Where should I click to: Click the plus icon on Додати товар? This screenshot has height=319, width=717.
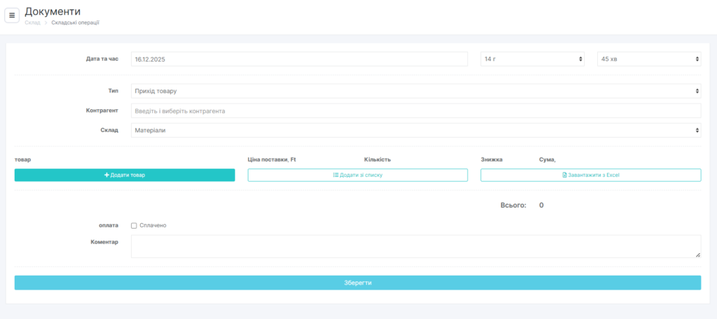[x=106, y=175]
